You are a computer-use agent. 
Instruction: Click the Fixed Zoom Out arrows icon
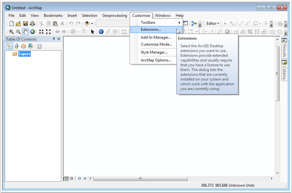[x=48, y=32]
